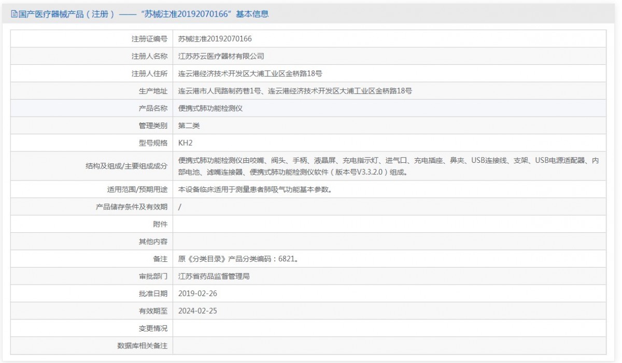Click the 备注 label
This screenshot has width=622, height=363.
click(x=160, y=259)
